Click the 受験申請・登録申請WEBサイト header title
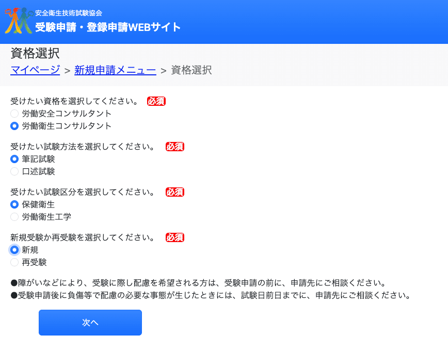 108,27
